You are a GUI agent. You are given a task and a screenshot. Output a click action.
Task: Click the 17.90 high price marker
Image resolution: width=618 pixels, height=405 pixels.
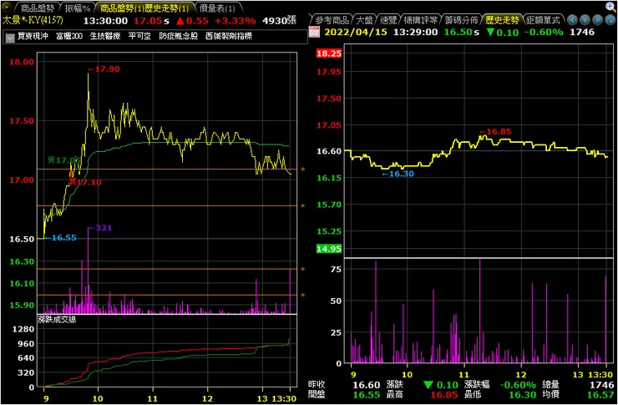(x=104, y=69)
